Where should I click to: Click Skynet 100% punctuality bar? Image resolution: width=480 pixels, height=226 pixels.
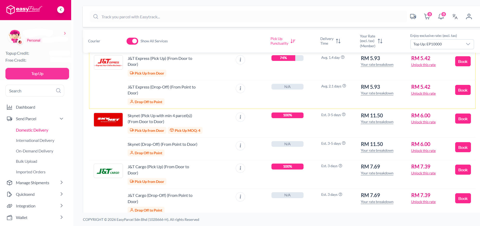(x=287, y=115)
